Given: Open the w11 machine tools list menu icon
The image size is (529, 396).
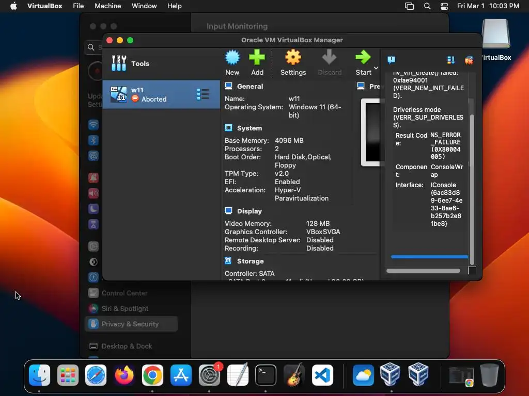Looking at the screenshot, I should 203,94.
